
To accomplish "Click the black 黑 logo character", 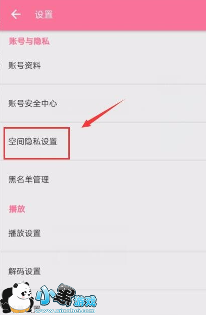I will pos(65,294).
